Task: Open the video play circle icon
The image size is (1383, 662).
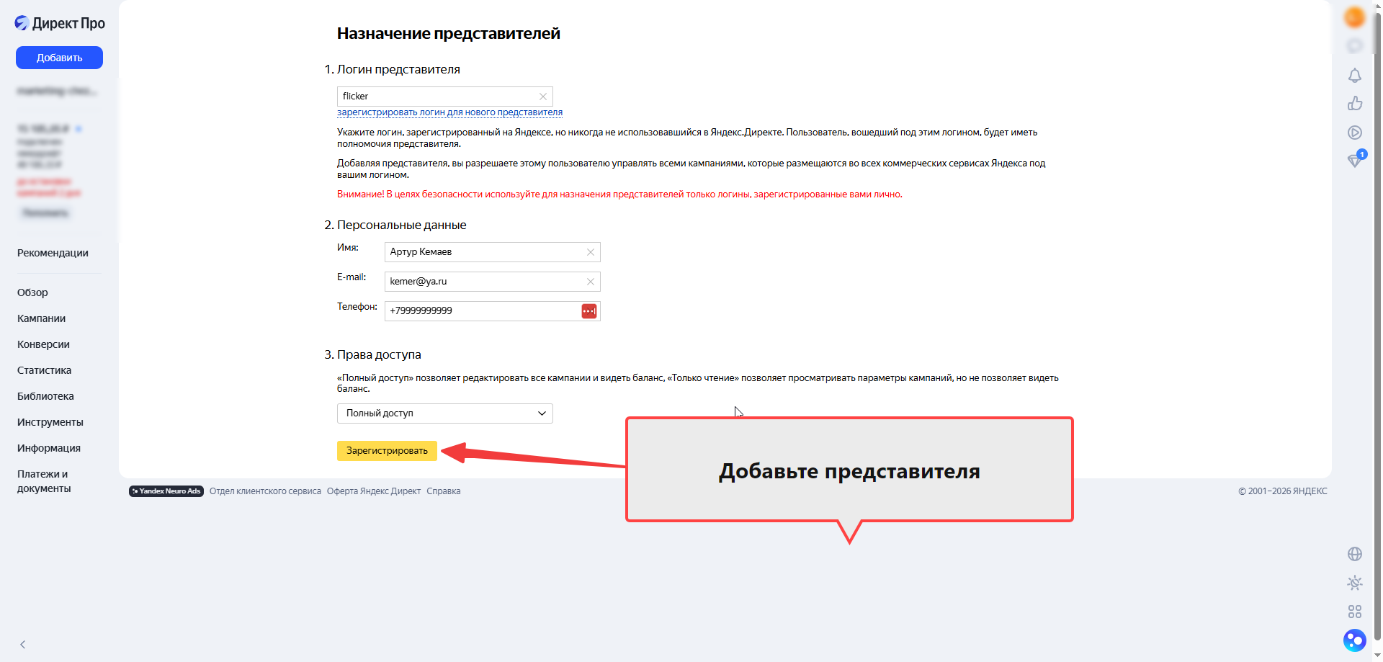Action: click(1354, 133)
